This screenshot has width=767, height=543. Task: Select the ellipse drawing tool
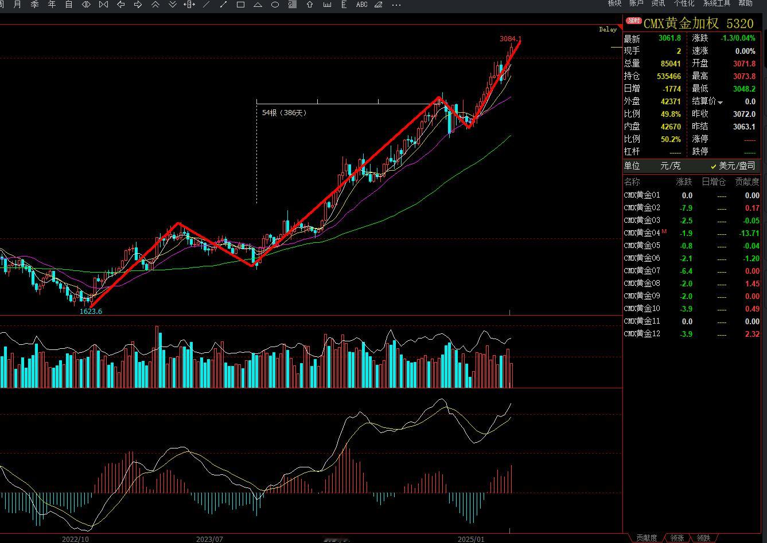275,4
